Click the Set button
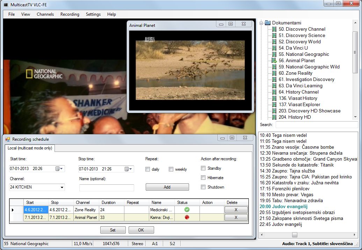The width and height of the screenshot is (362, 250). 113,230
